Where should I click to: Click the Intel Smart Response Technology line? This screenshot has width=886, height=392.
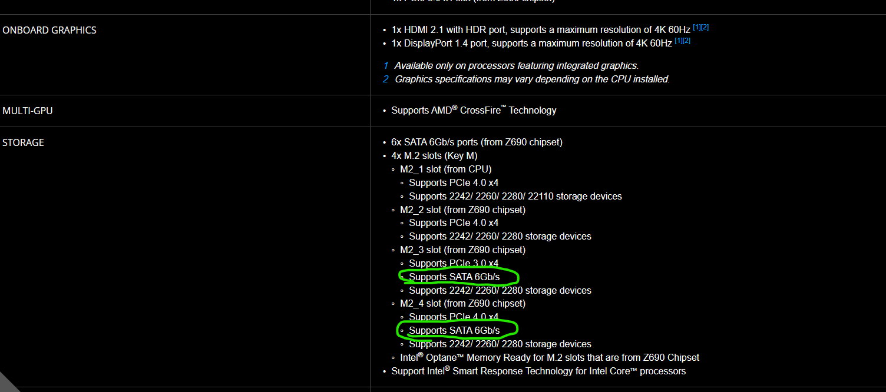(x=538, y=371)
